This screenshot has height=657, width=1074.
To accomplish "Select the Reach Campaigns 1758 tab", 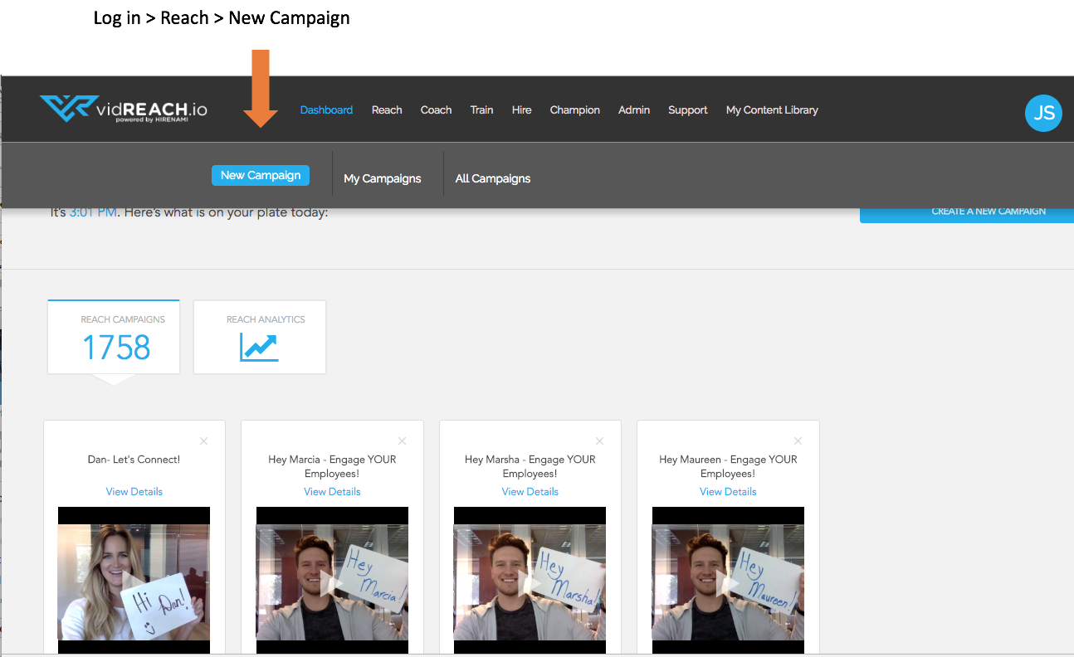I will (114, 338).
